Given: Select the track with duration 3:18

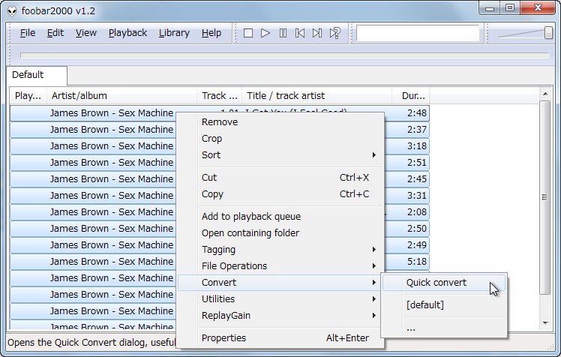Looking at the screenshot, I should tap(220, 146).
